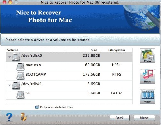Select the mac os x volume

point(33,65)
